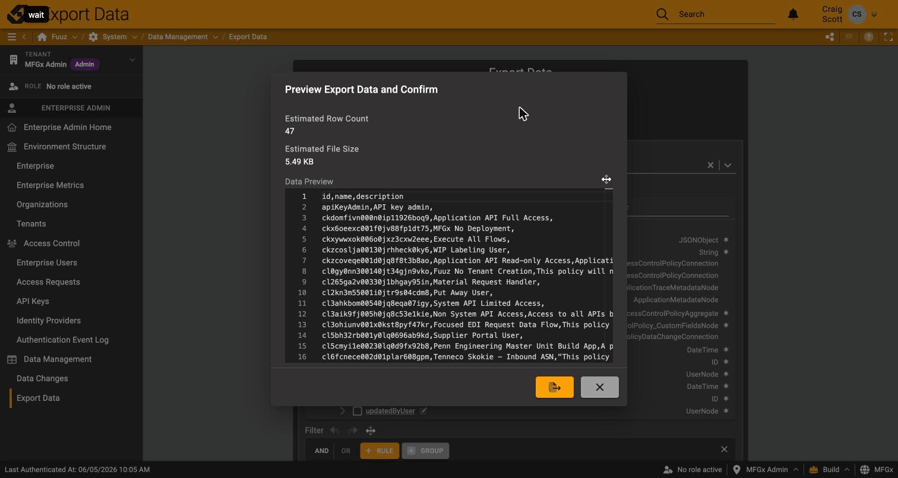
Task: Open Environment Structure section
Action: click(65, 147)
